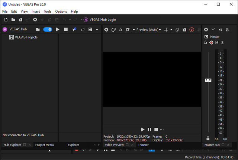Toggle the Auto Preview switch in Hub Explorer
The image size is (238, 160).
[x=48, y=29]
